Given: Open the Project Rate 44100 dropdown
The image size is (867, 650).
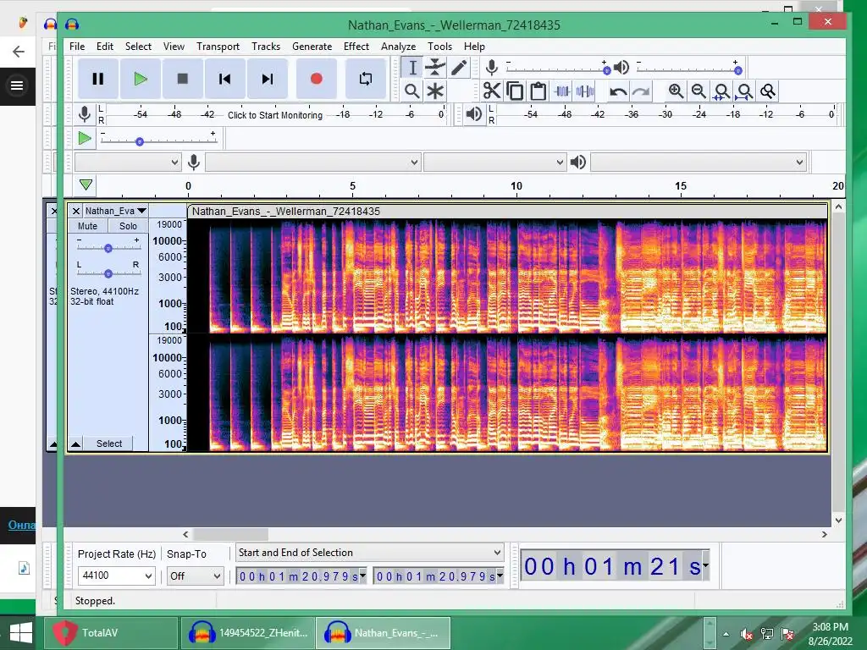Looking at the screenshot, I should coord(116,576).
